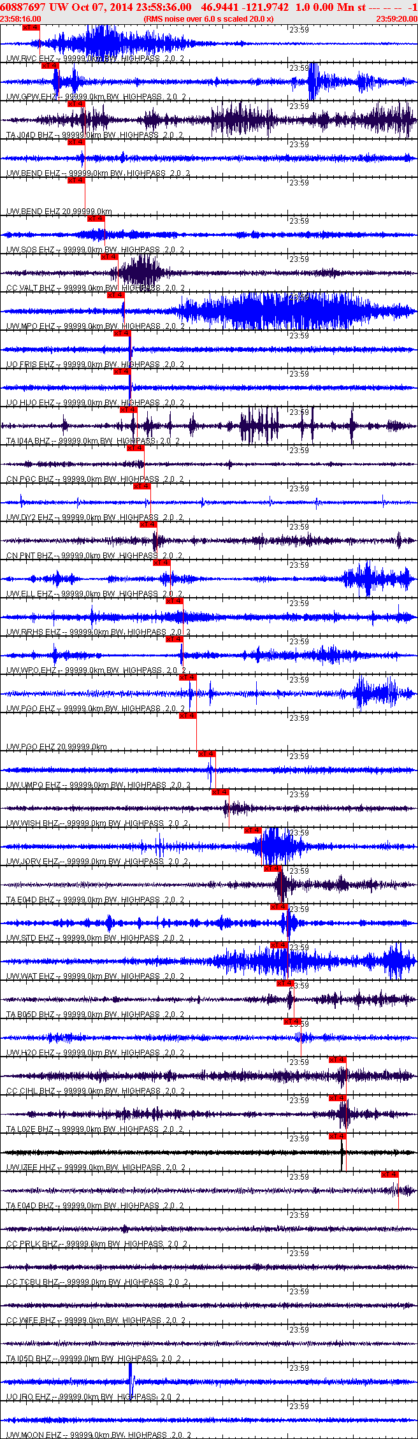Click the red pick marker on CN.PGC trace

tap(136, 448)
